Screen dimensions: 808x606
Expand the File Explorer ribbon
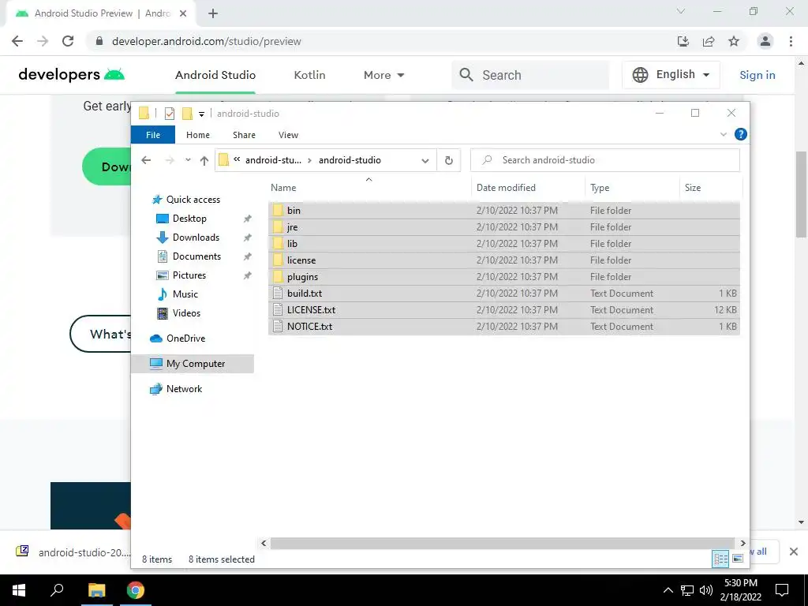(724, 134)
